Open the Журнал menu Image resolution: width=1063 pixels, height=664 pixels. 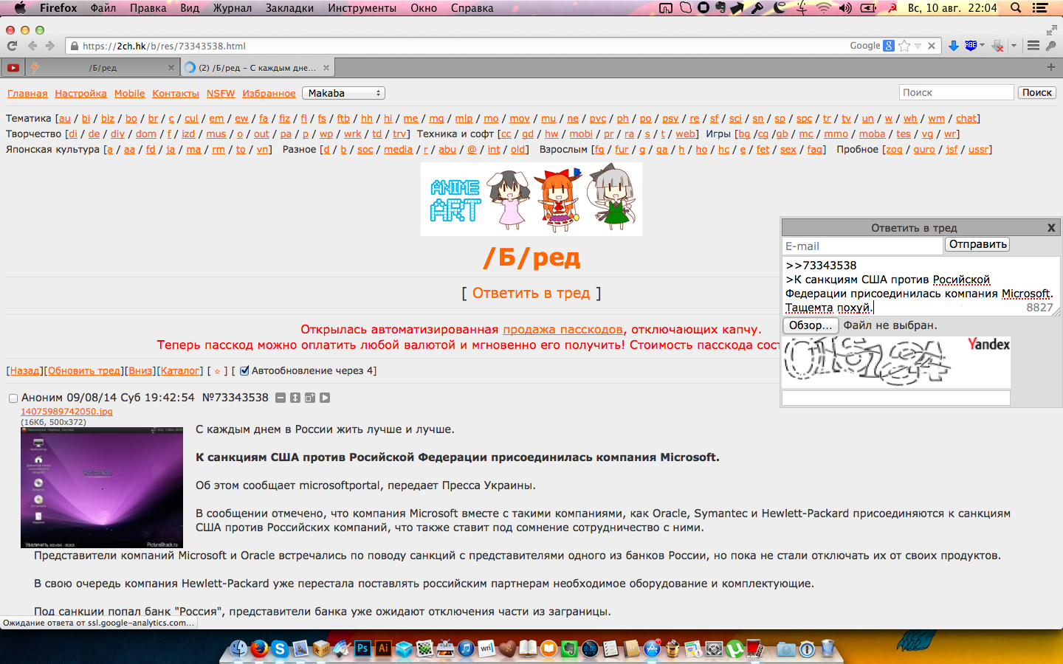(233, 8)
